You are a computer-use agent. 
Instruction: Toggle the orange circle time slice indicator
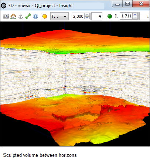tap(45, 16)
